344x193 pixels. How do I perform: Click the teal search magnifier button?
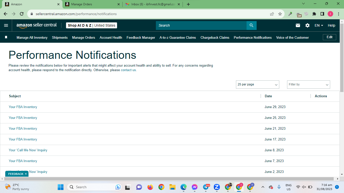[251, 25]
